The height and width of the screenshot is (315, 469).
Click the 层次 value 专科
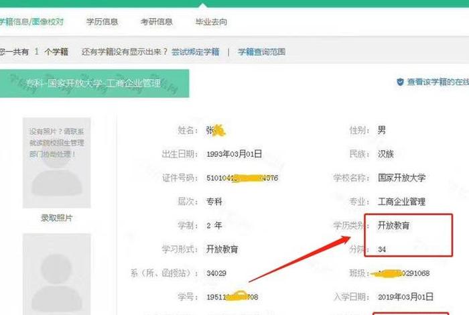pos(214,202)
